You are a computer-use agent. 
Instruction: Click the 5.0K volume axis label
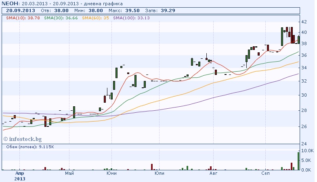click(x=306, y=160)
